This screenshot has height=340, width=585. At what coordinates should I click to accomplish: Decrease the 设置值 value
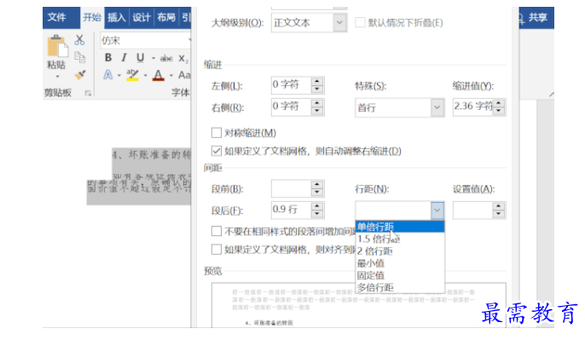[499, 215]
